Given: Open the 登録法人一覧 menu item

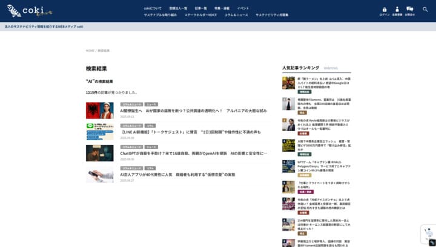Looking at the screenshot, I should pos(179,8).
